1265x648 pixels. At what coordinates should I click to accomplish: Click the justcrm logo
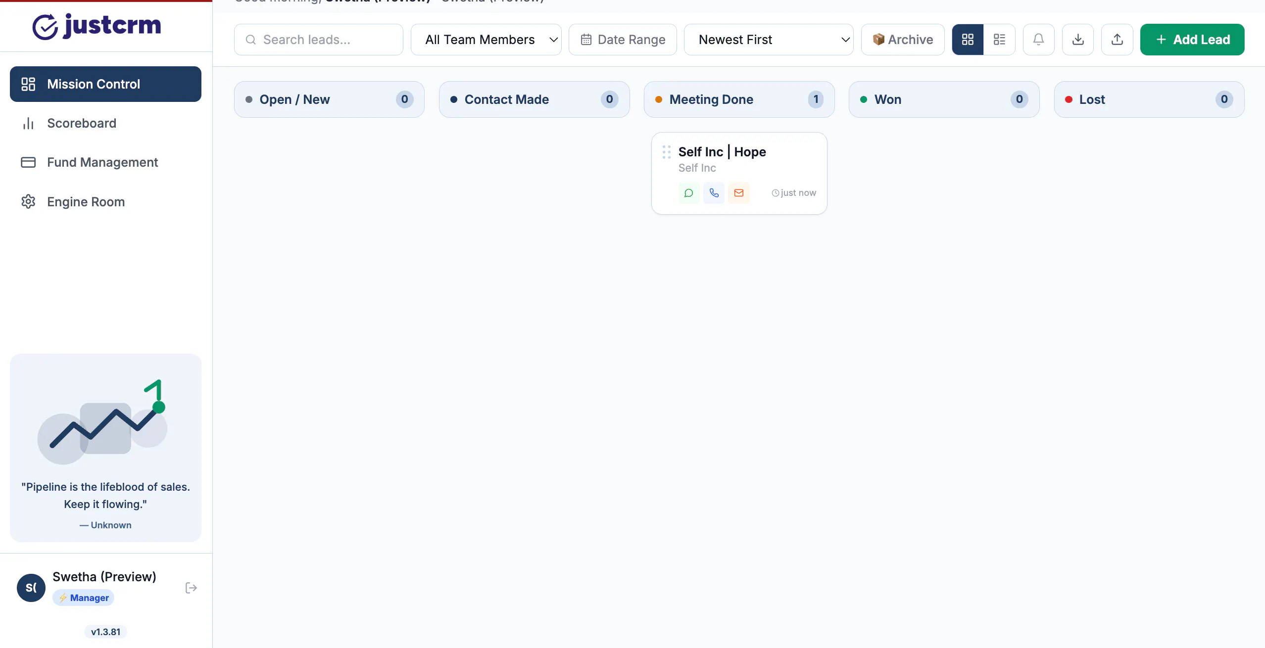[97, 26]
